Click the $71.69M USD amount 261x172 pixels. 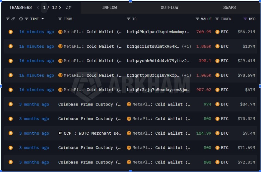246,148
